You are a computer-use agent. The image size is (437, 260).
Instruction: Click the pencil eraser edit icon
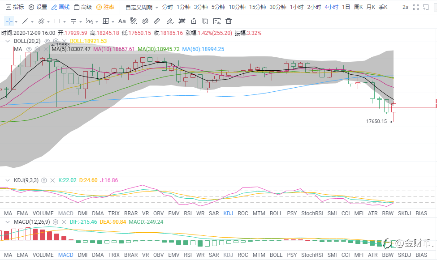pos(170,21)
